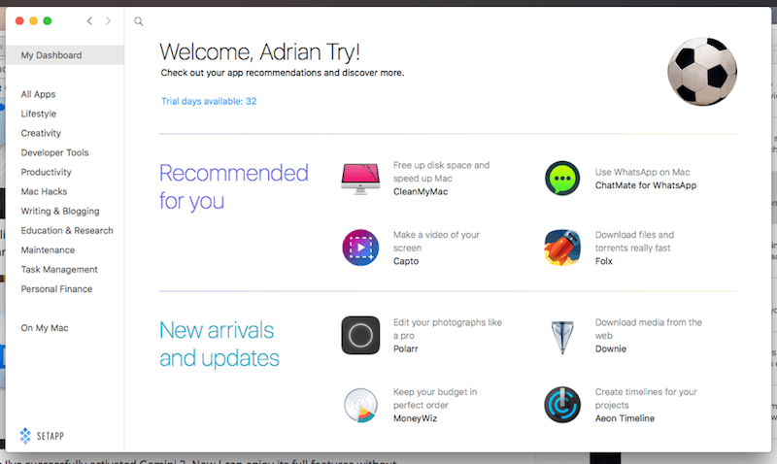This screenshot has width=777, height=464.
Task: Click 'Welcome, Adrian Try!' heading
Action: pos(259,52)
